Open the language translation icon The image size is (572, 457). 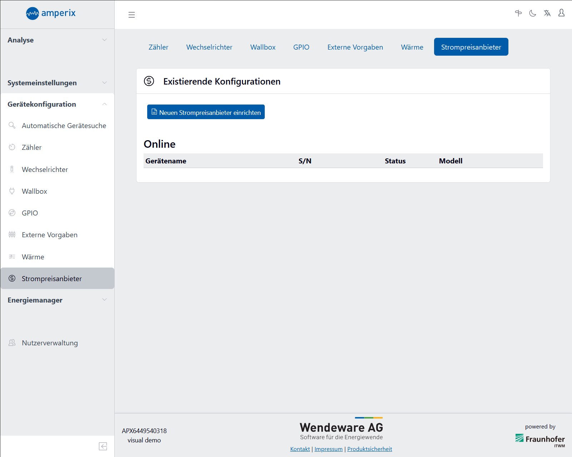click(x=547, y=14)
